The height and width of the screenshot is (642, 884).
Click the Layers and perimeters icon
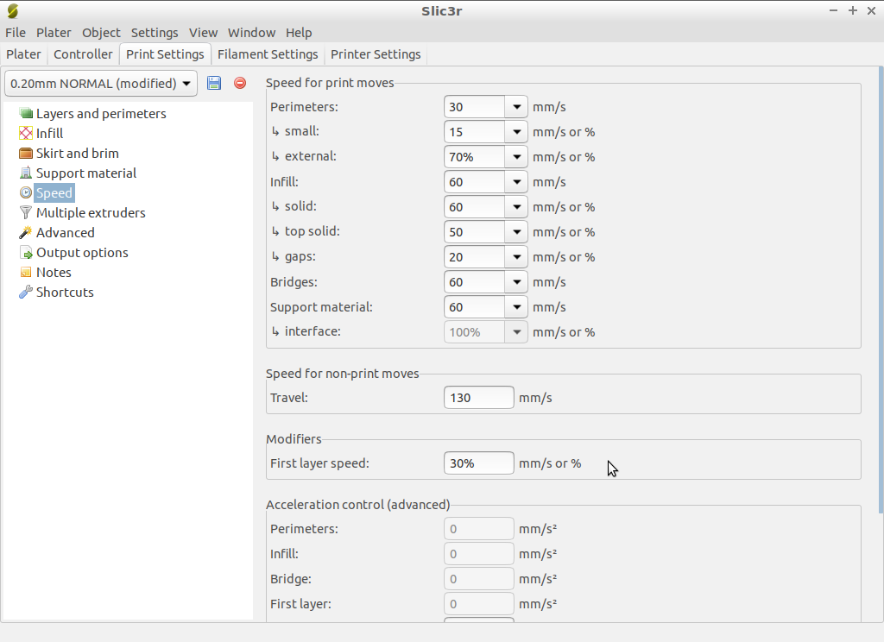pos(26,113)
